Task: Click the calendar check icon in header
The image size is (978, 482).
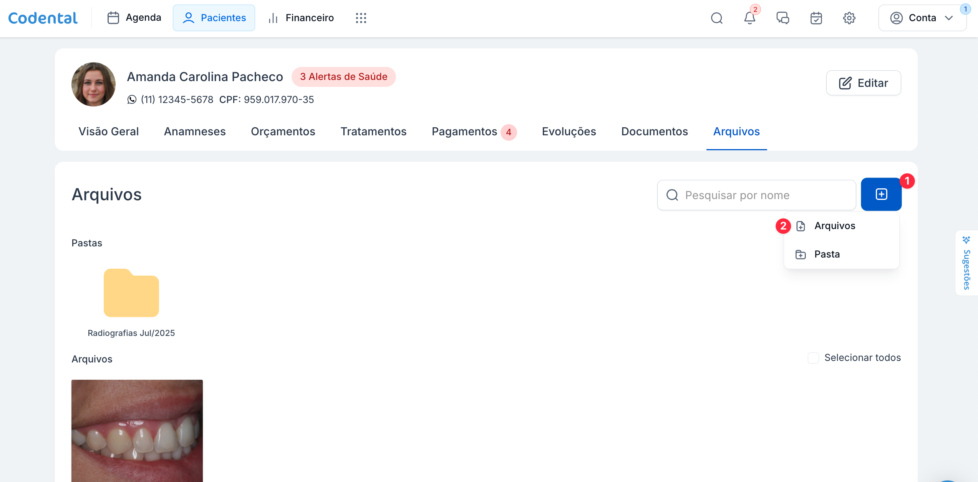Action: click(816, 18)
